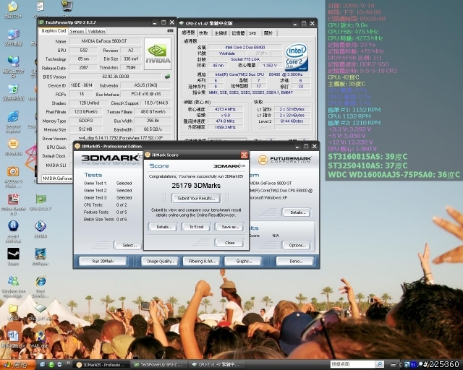Viewport: 463px width, 370px height.
Task: Switch to TechPowerUp GPU-Z taskbar button
Action: 159,365
